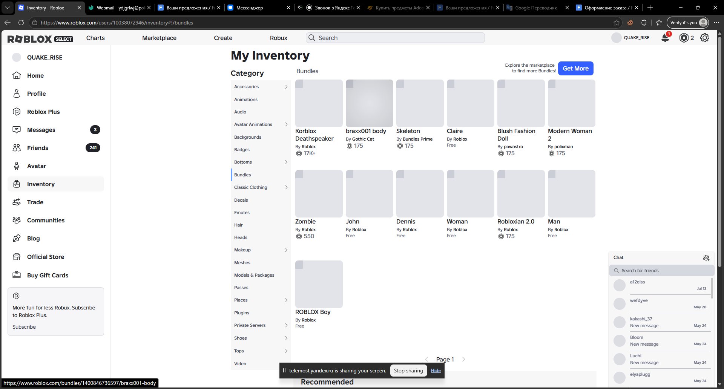Click the Hide link in sharing bar
Image resolution: width=724 pixels, height=389 pixels.
click(x=436, y=371)
